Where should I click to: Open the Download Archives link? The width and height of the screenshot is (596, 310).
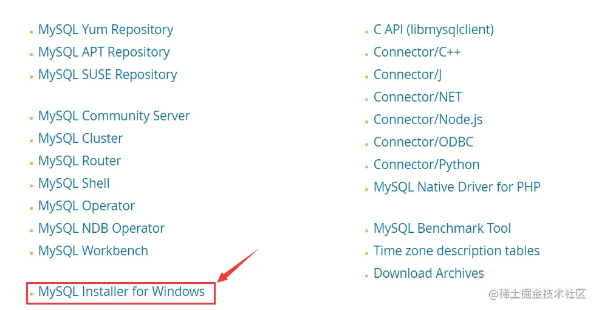pyautogui.click(x=429, y=273)
